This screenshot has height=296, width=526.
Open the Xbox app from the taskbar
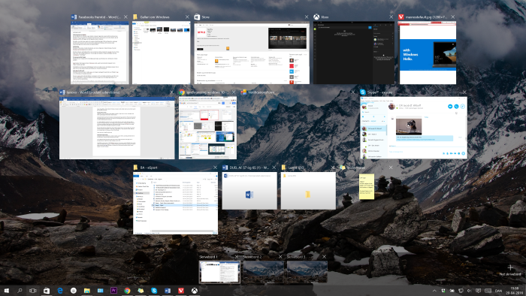(194, 291)
